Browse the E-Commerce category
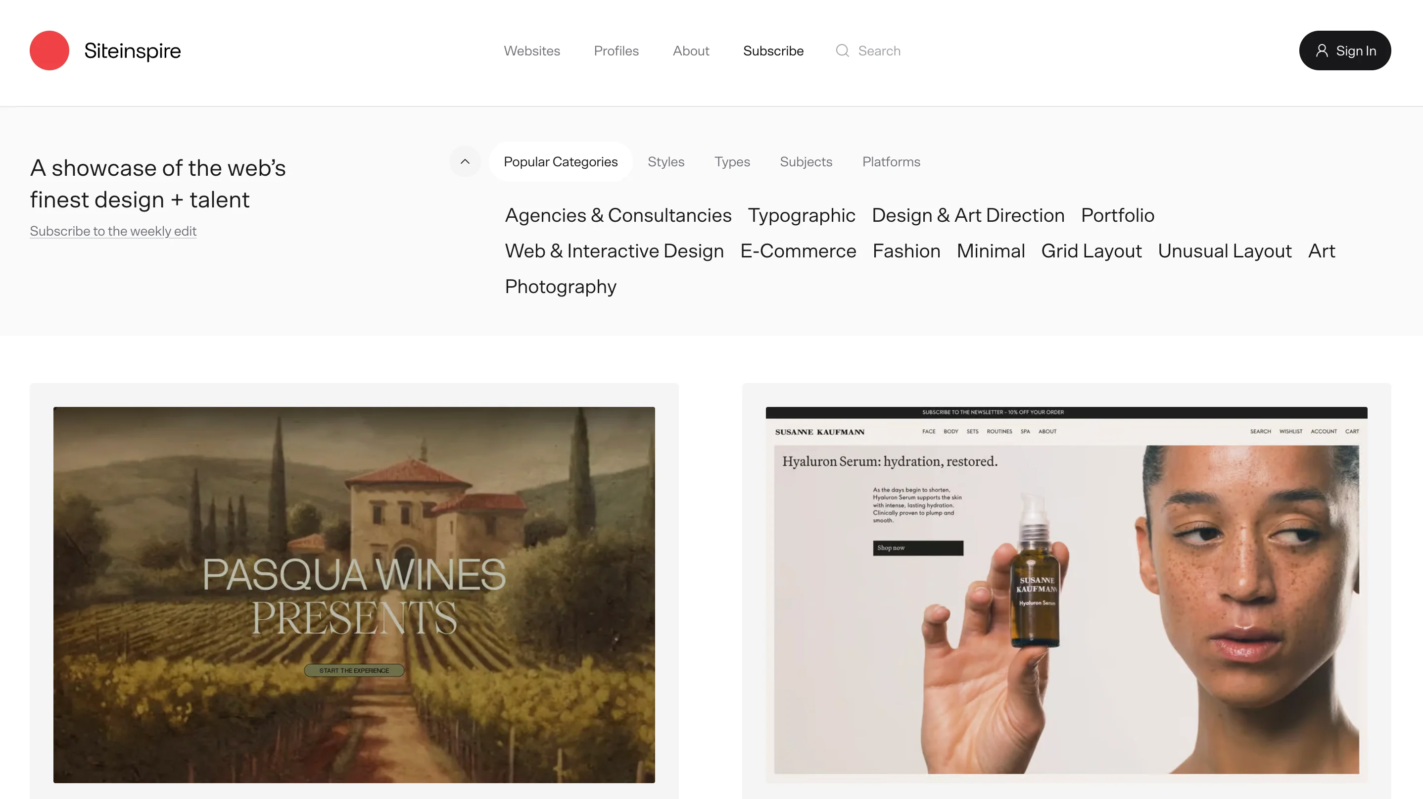The width and height of the screenshot is (1423, 799). click(798, 251)
